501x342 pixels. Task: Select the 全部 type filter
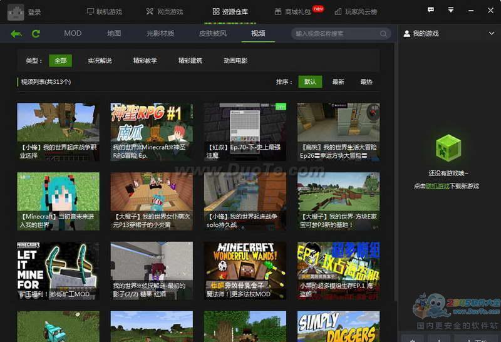[x=60, y=61]
